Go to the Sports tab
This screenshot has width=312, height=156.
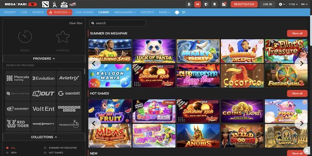pos(38,12)
